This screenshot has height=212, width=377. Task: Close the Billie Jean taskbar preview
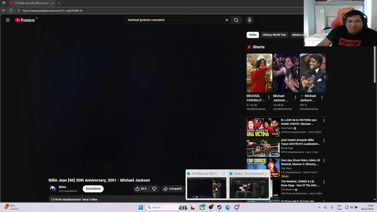click(x=224, y=173)
